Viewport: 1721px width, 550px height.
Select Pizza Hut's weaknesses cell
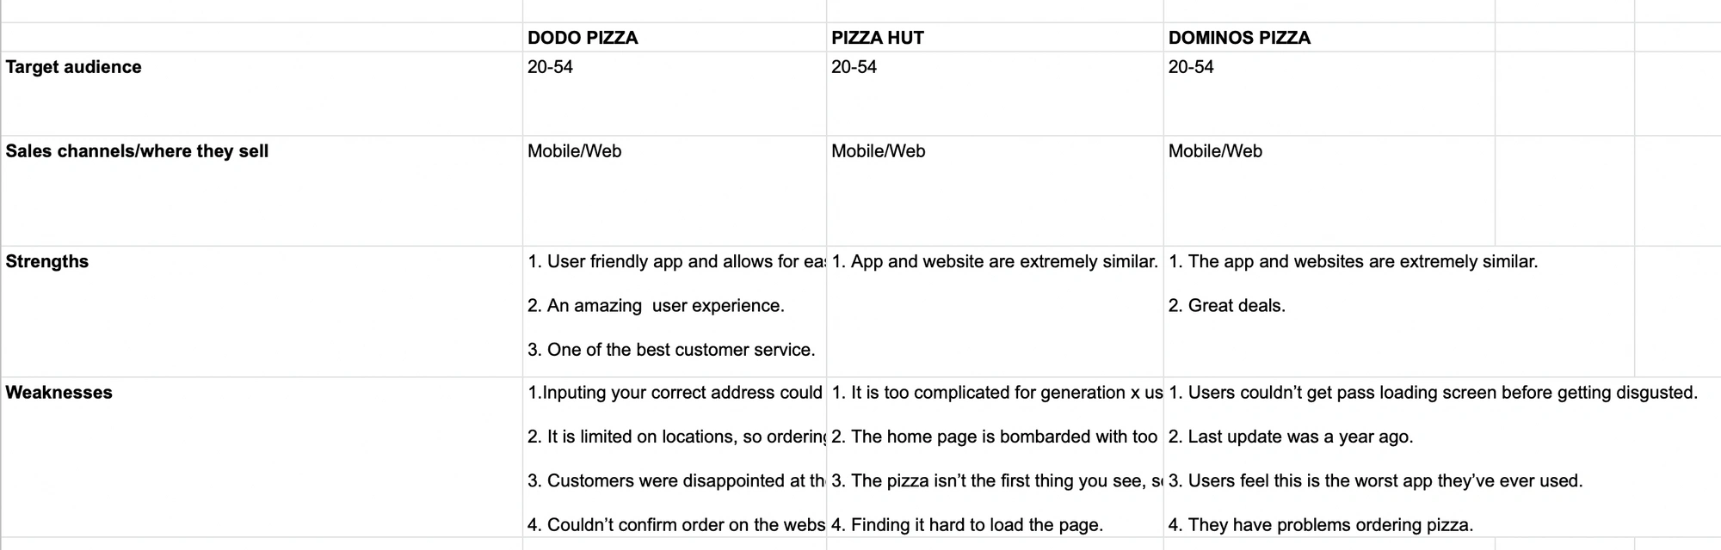pyautogui.click(x=994, y=458)
